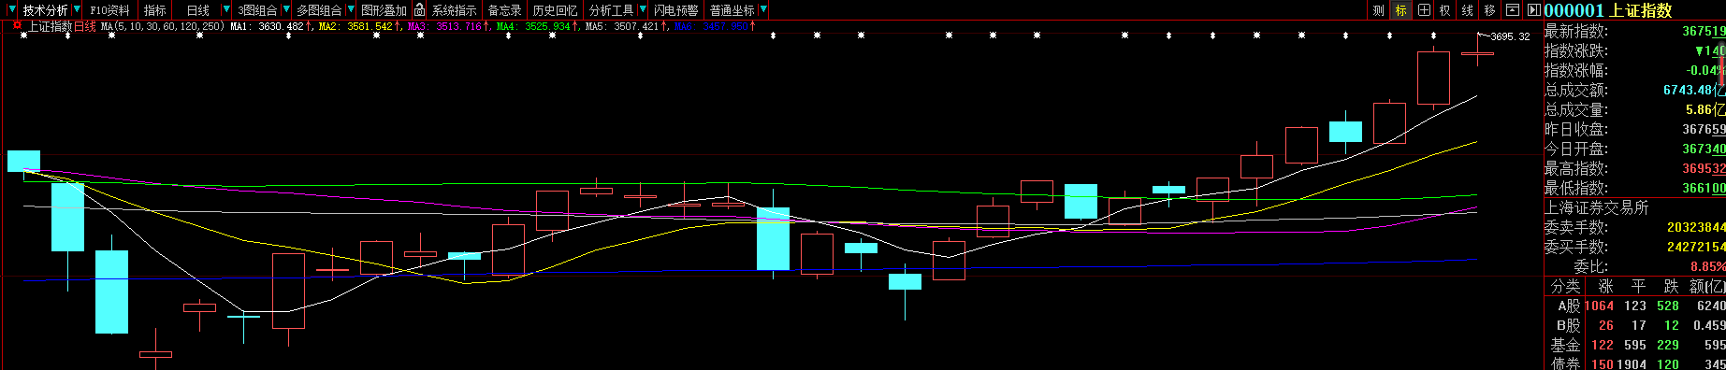Expand the 分析工具 dropdown arrow
Image resolution: width=1726 pixels, height=370 pixels.
point(642,10)
